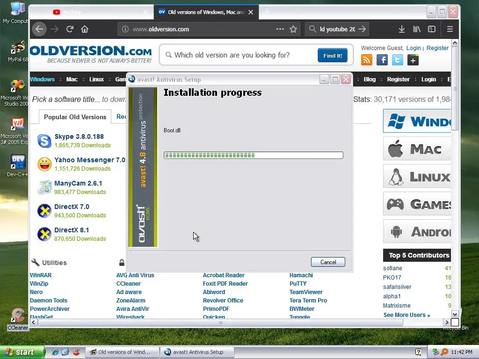
Task: Open ManyCam 2.6.1 link
Action: click(x=78, y=183)
